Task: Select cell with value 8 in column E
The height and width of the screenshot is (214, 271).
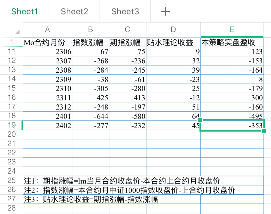Action: pyautogui.click(x=232, y=79)
